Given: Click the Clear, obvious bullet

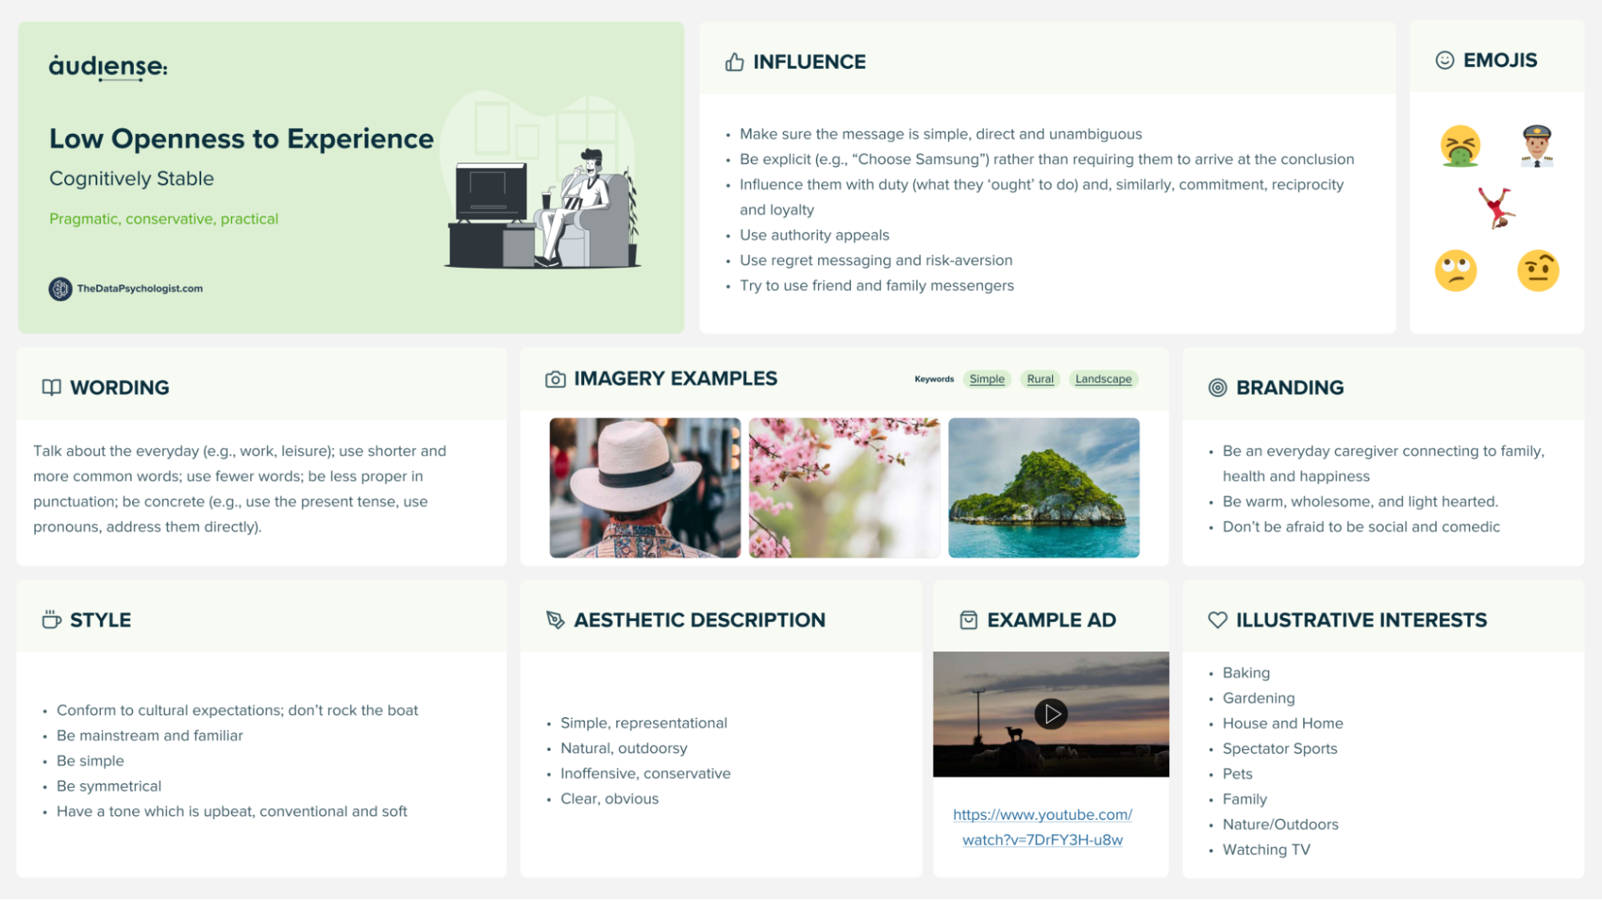Looking at the screenshot, I should click(609, 799).
